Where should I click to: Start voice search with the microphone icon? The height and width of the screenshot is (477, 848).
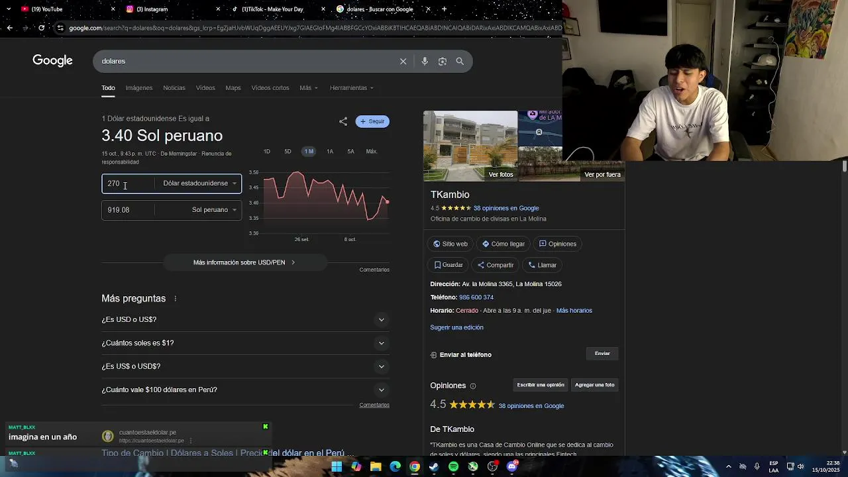pos(425,61)
